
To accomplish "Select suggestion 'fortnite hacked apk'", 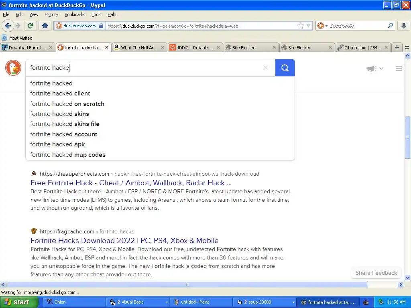I will click(160, 144).
